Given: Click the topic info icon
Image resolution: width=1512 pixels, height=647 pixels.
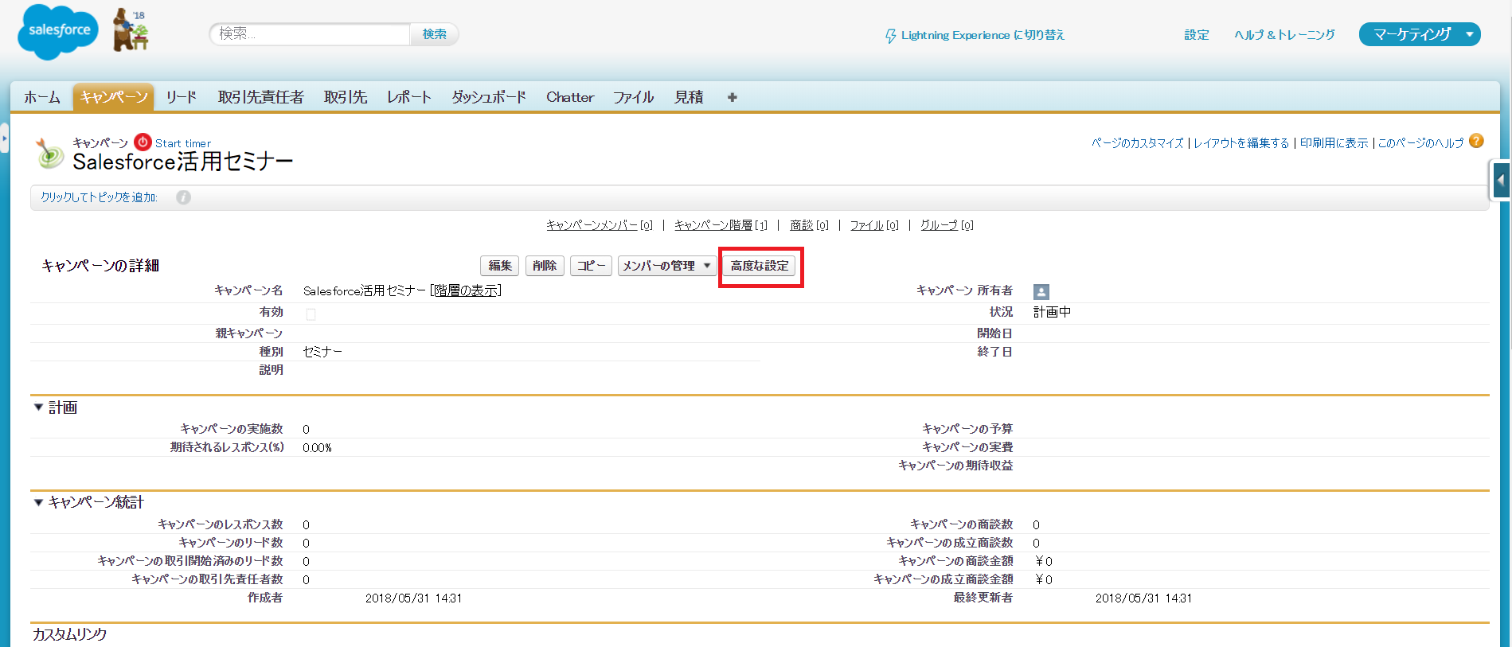Looking at the screenshot, I should 183,197.
